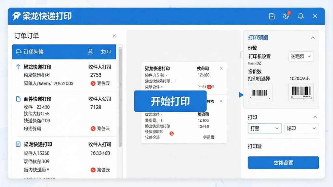Click the order list icon beside 订单列表
This screenshot has width=333, height=187.
click(x=19, y=52)
